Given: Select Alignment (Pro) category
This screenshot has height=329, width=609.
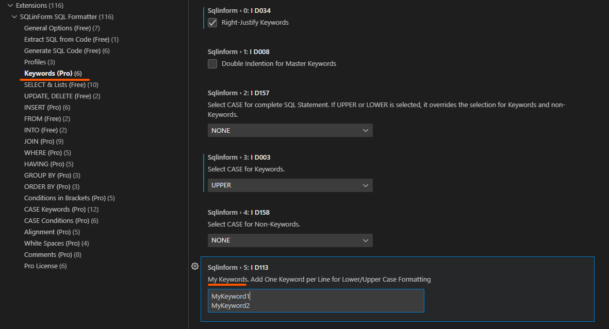Looking at the screenshot, I should tap(52, 232).
